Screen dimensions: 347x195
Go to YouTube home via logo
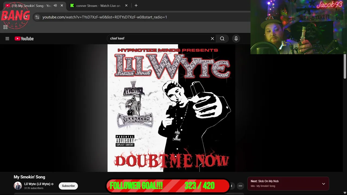point(24,38)
